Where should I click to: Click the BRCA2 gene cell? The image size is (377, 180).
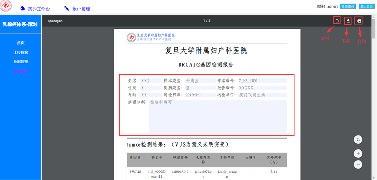135,172
